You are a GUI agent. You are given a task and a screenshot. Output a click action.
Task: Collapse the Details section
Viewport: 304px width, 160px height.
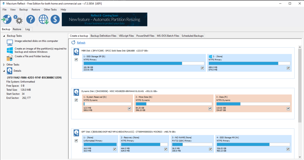tap(4, 71)
